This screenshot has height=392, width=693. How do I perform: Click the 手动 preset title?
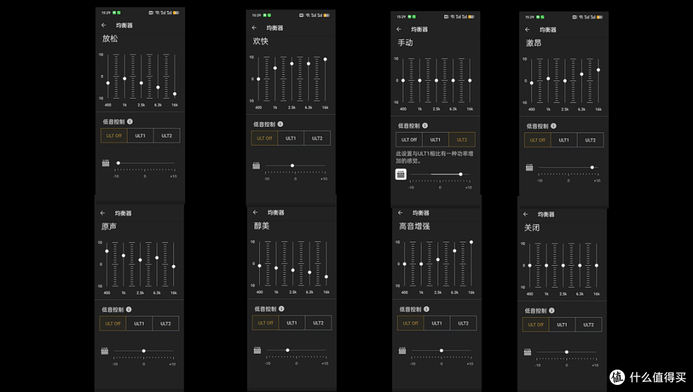406,43
